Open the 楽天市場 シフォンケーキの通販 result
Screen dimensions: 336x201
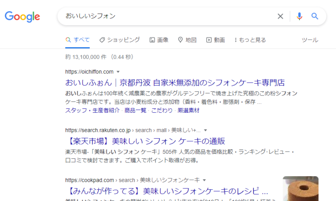pos(145,141)
